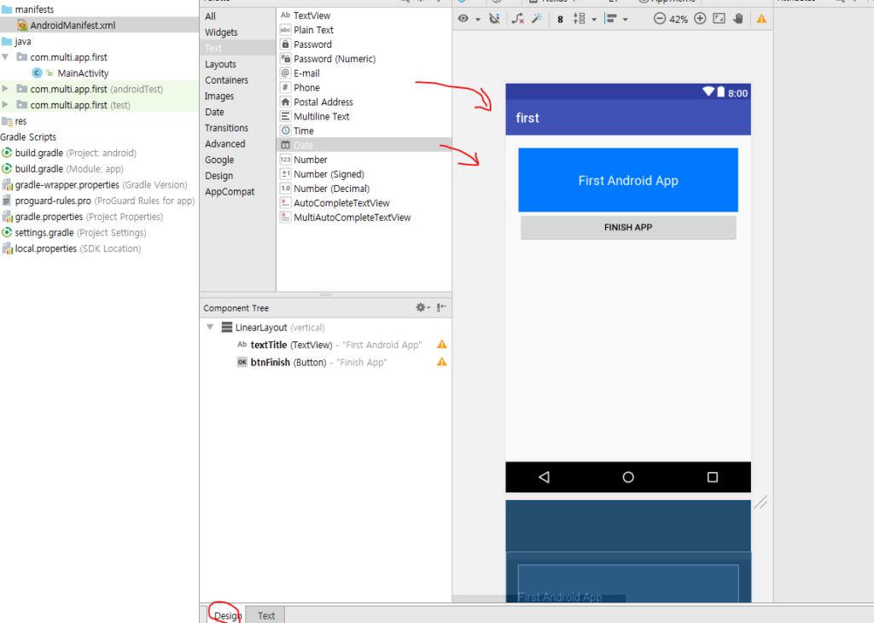Toggle the autoconnect magnet icon

tap(494, 19)
